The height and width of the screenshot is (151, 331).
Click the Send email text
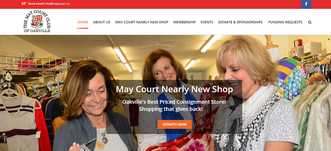click(x=36, y=4)
